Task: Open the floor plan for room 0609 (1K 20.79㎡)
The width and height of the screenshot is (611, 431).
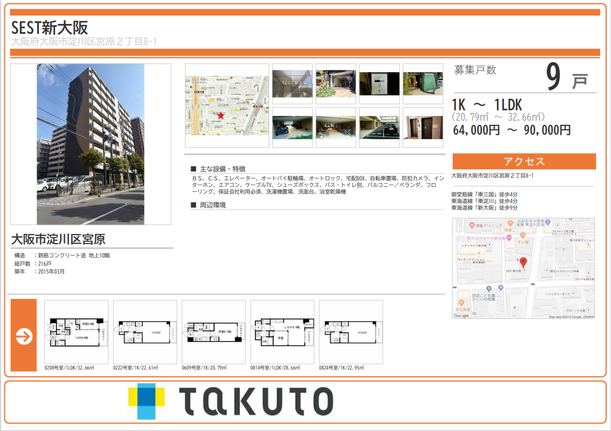Action: [x=213, y=332]
